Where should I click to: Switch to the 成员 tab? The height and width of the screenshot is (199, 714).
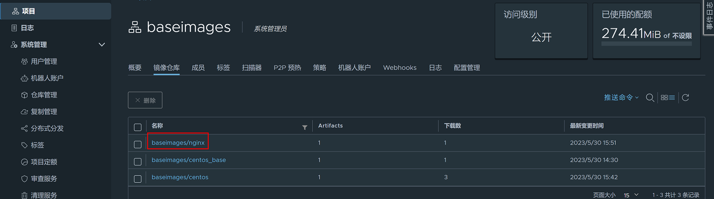pyautogui.click(x=198, y=68)
